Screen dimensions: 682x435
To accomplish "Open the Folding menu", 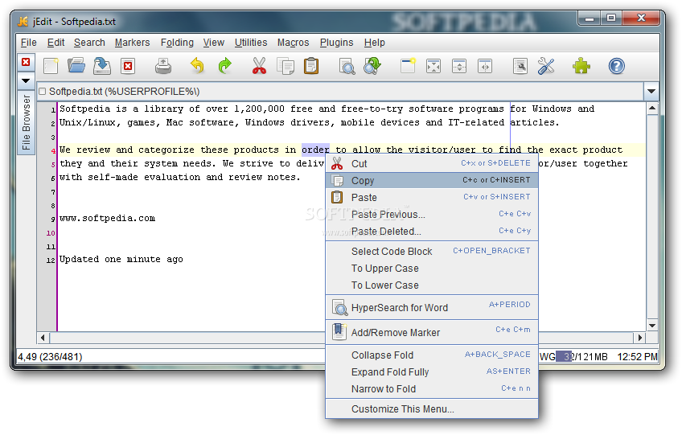I will (x=177, y=43).
